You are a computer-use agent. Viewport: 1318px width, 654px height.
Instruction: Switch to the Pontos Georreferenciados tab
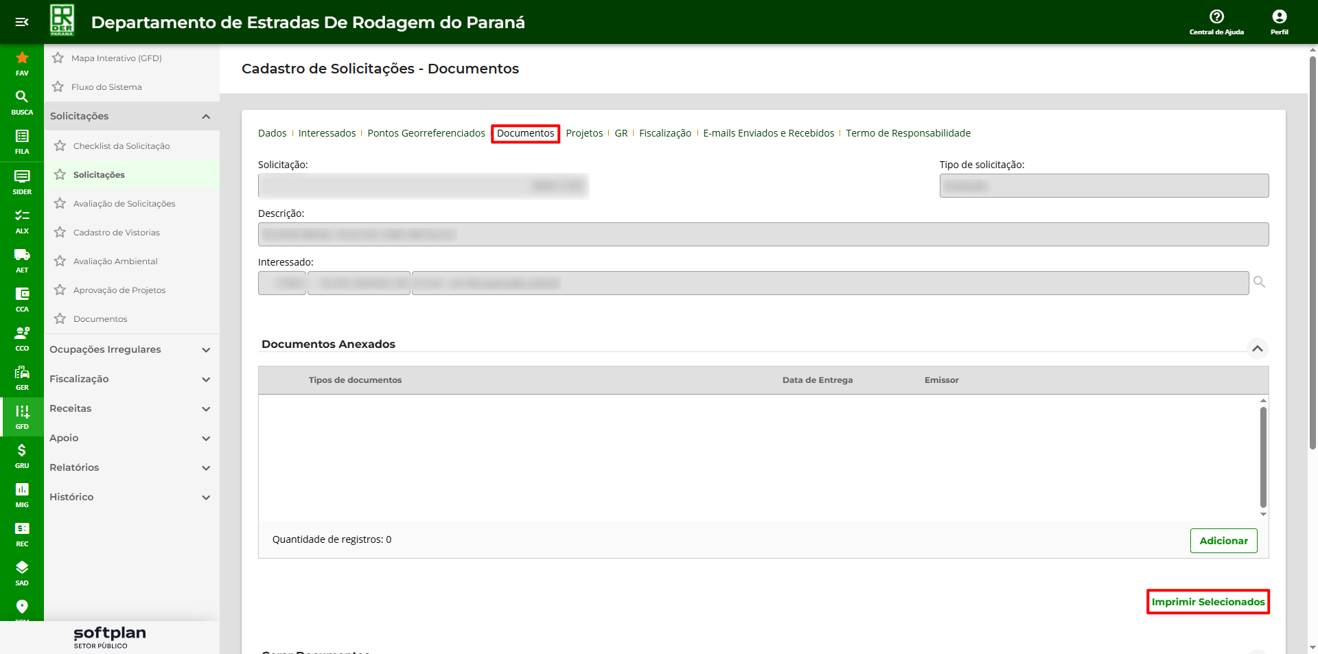click(426, 133)
